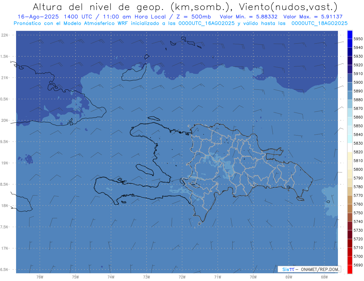
Task: Click the 'Valor Min. = 5.88332' text
Action: (x=249, y=17)
